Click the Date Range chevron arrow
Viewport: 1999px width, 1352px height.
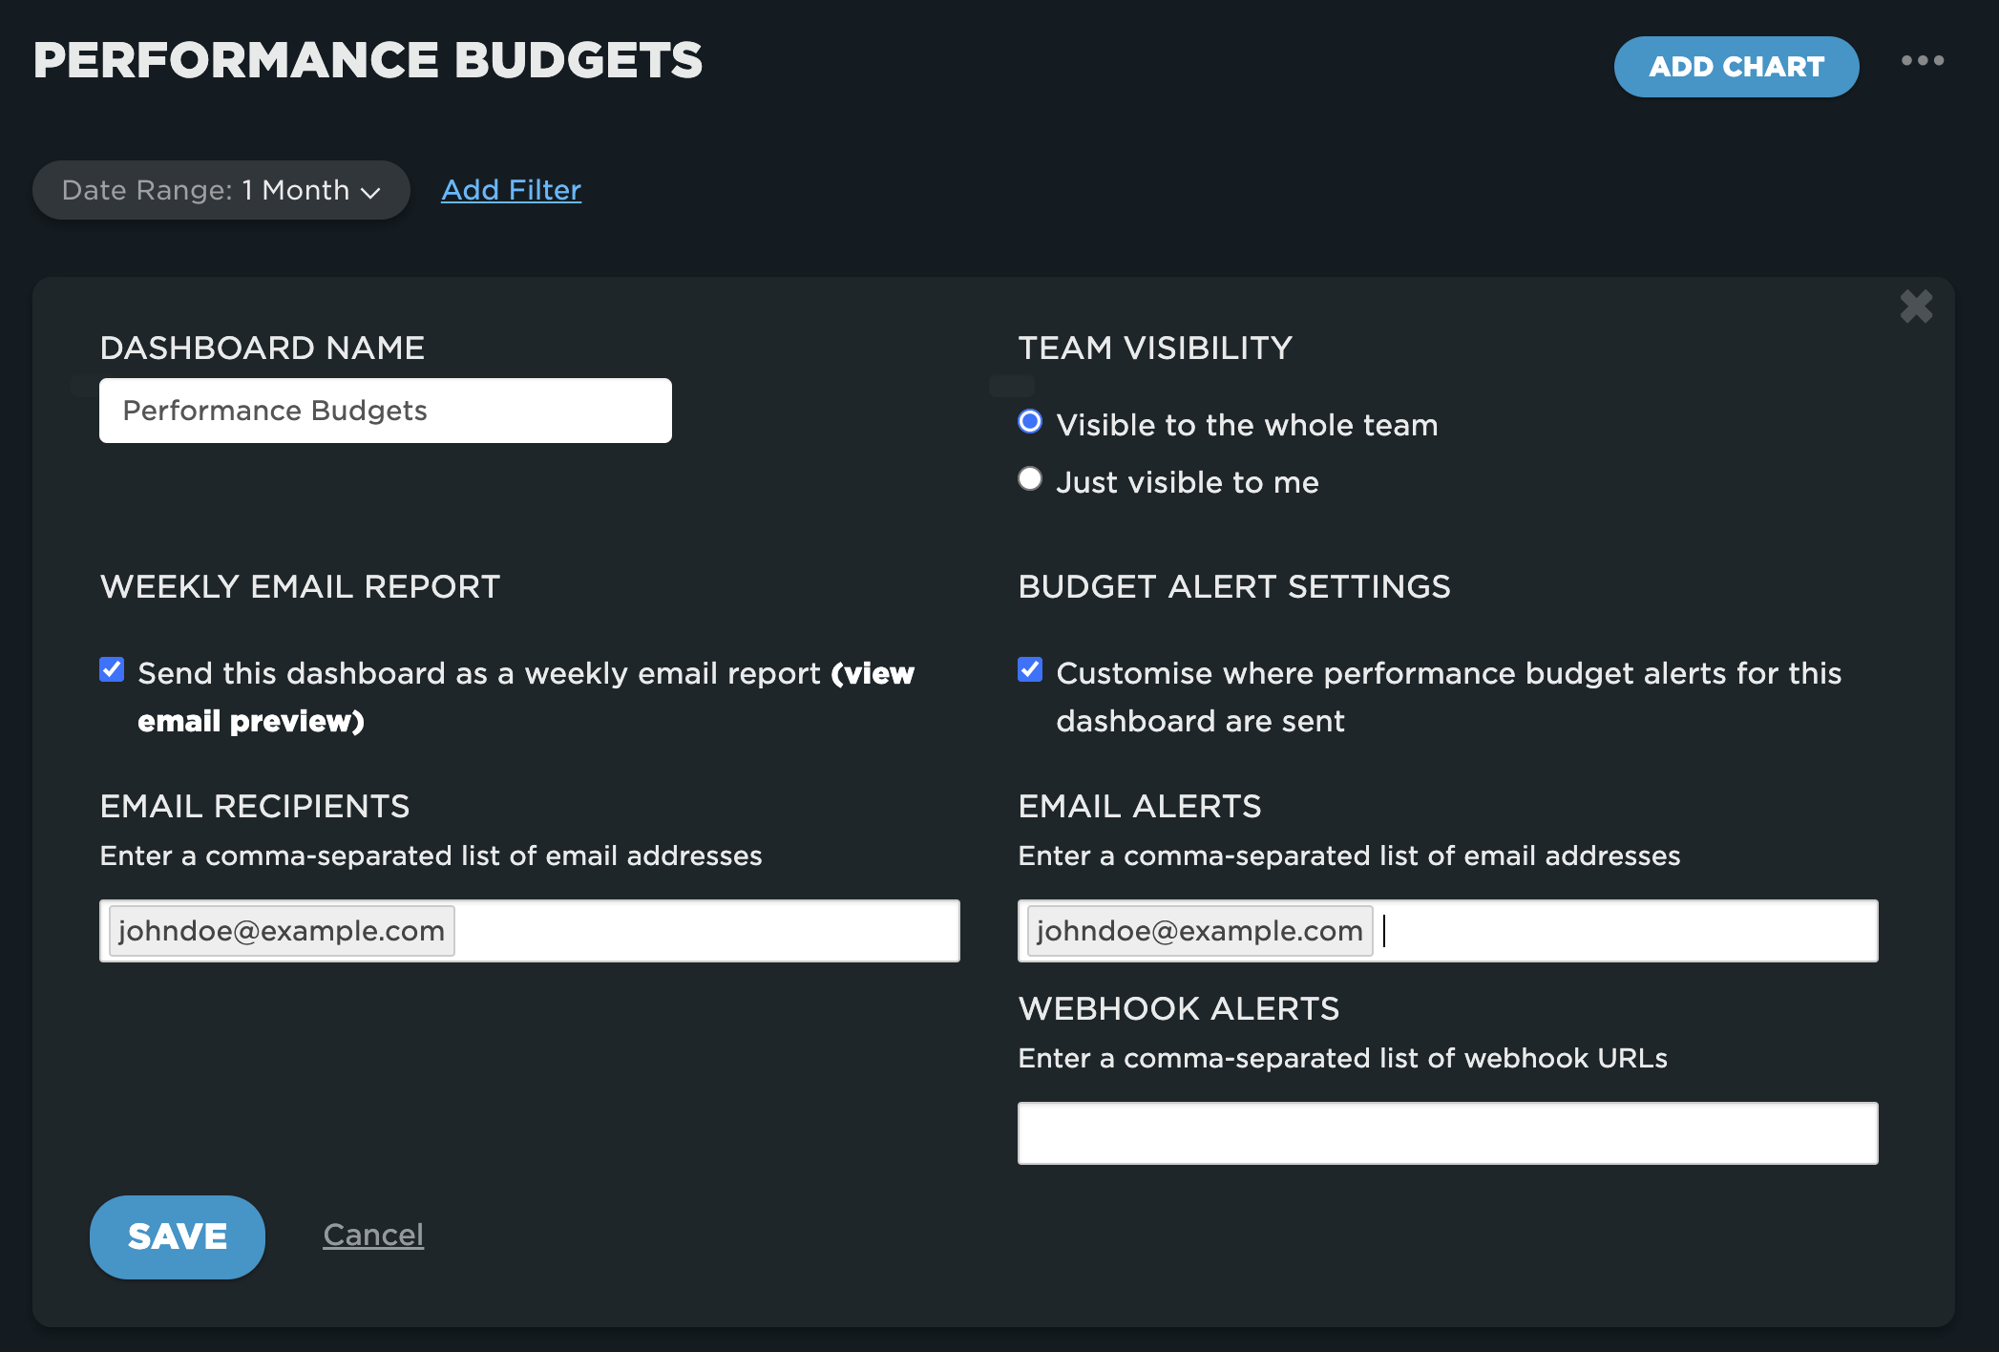coord(370,192)
